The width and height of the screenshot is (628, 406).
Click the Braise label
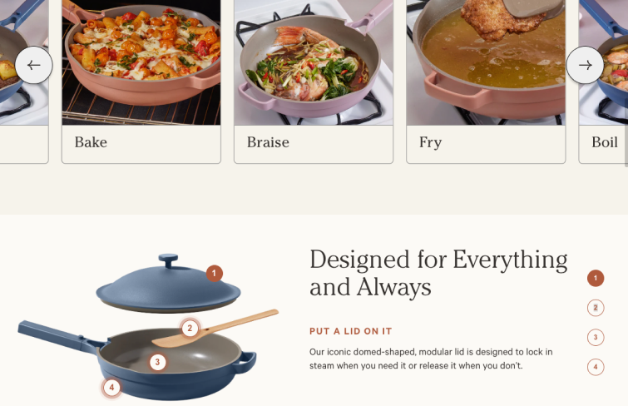click(x=268, y=142)
